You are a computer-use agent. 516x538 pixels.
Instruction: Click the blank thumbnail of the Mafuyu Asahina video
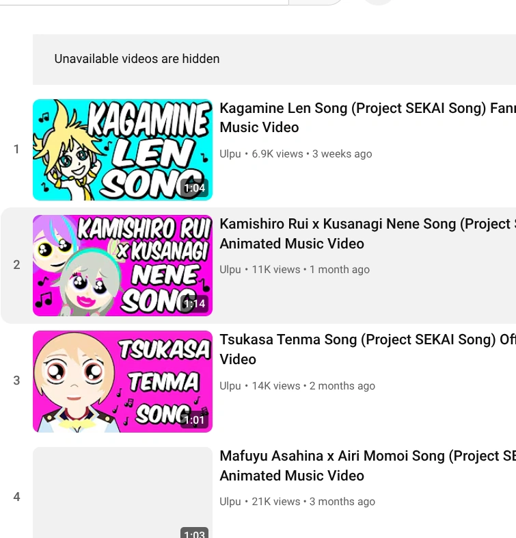(x=122, y=493)
